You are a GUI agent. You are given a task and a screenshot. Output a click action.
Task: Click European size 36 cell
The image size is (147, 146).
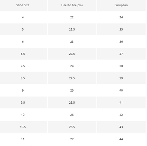(121, 42)
